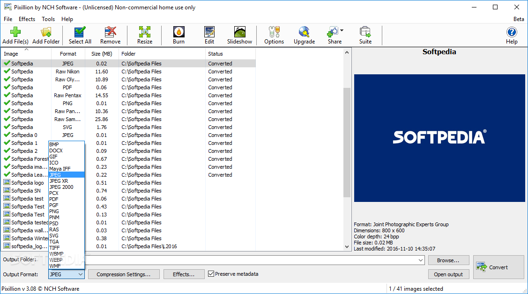Expand the Share dropdown arrow

(342, 30)
